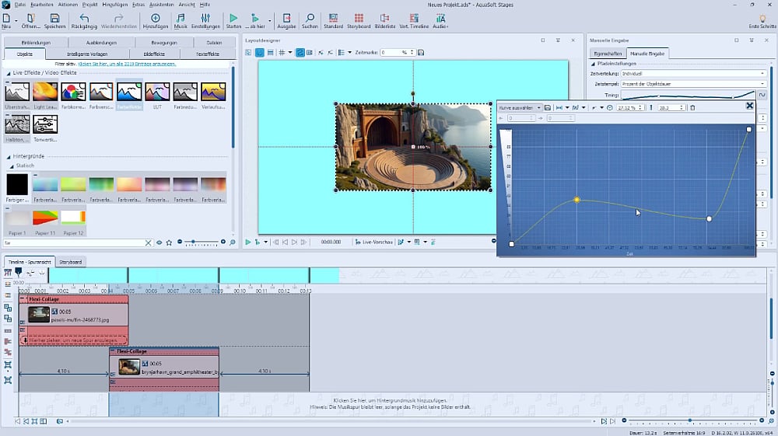This screenshot has height=436, width=778.
Task: Click the Rückgängig undo arrow
Action: (84, 17)
